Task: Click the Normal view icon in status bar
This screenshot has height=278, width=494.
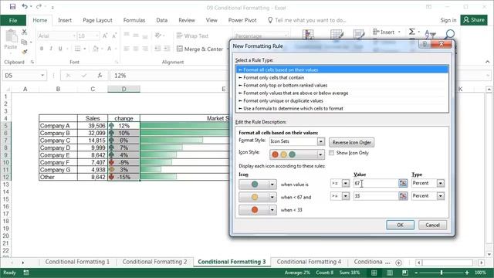Action: (374, 273)
